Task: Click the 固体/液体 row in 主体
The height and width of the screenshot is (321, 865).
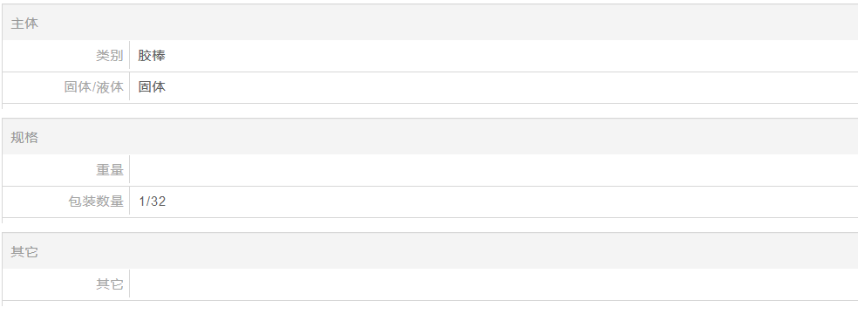Action: [430, 87]
